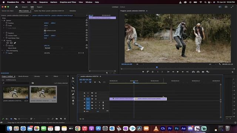This screenshot has height=133, width=237.
Task: Select the Razor tool
Action: 73,88
